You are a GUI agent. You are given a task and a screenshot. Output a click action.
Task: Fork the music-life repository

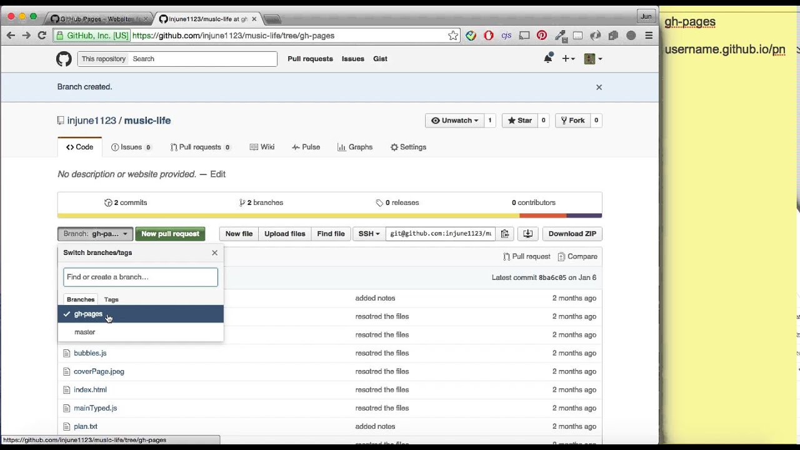[x=572, y=121]
